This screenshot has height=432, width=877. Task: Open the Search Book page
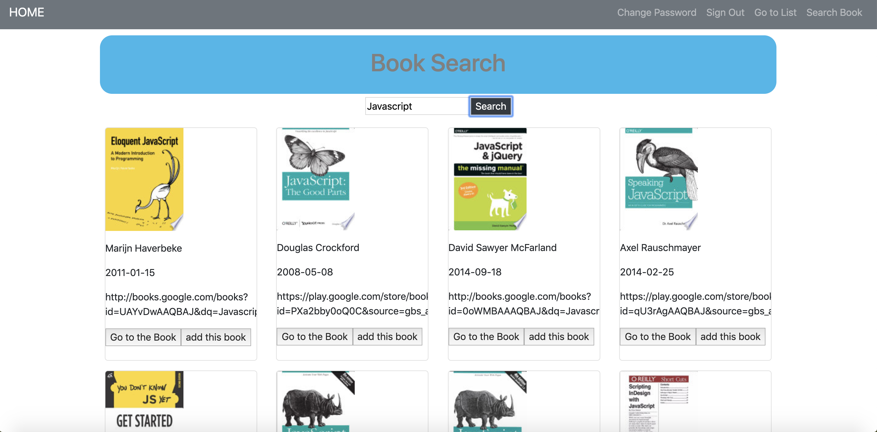pos(834,12)
